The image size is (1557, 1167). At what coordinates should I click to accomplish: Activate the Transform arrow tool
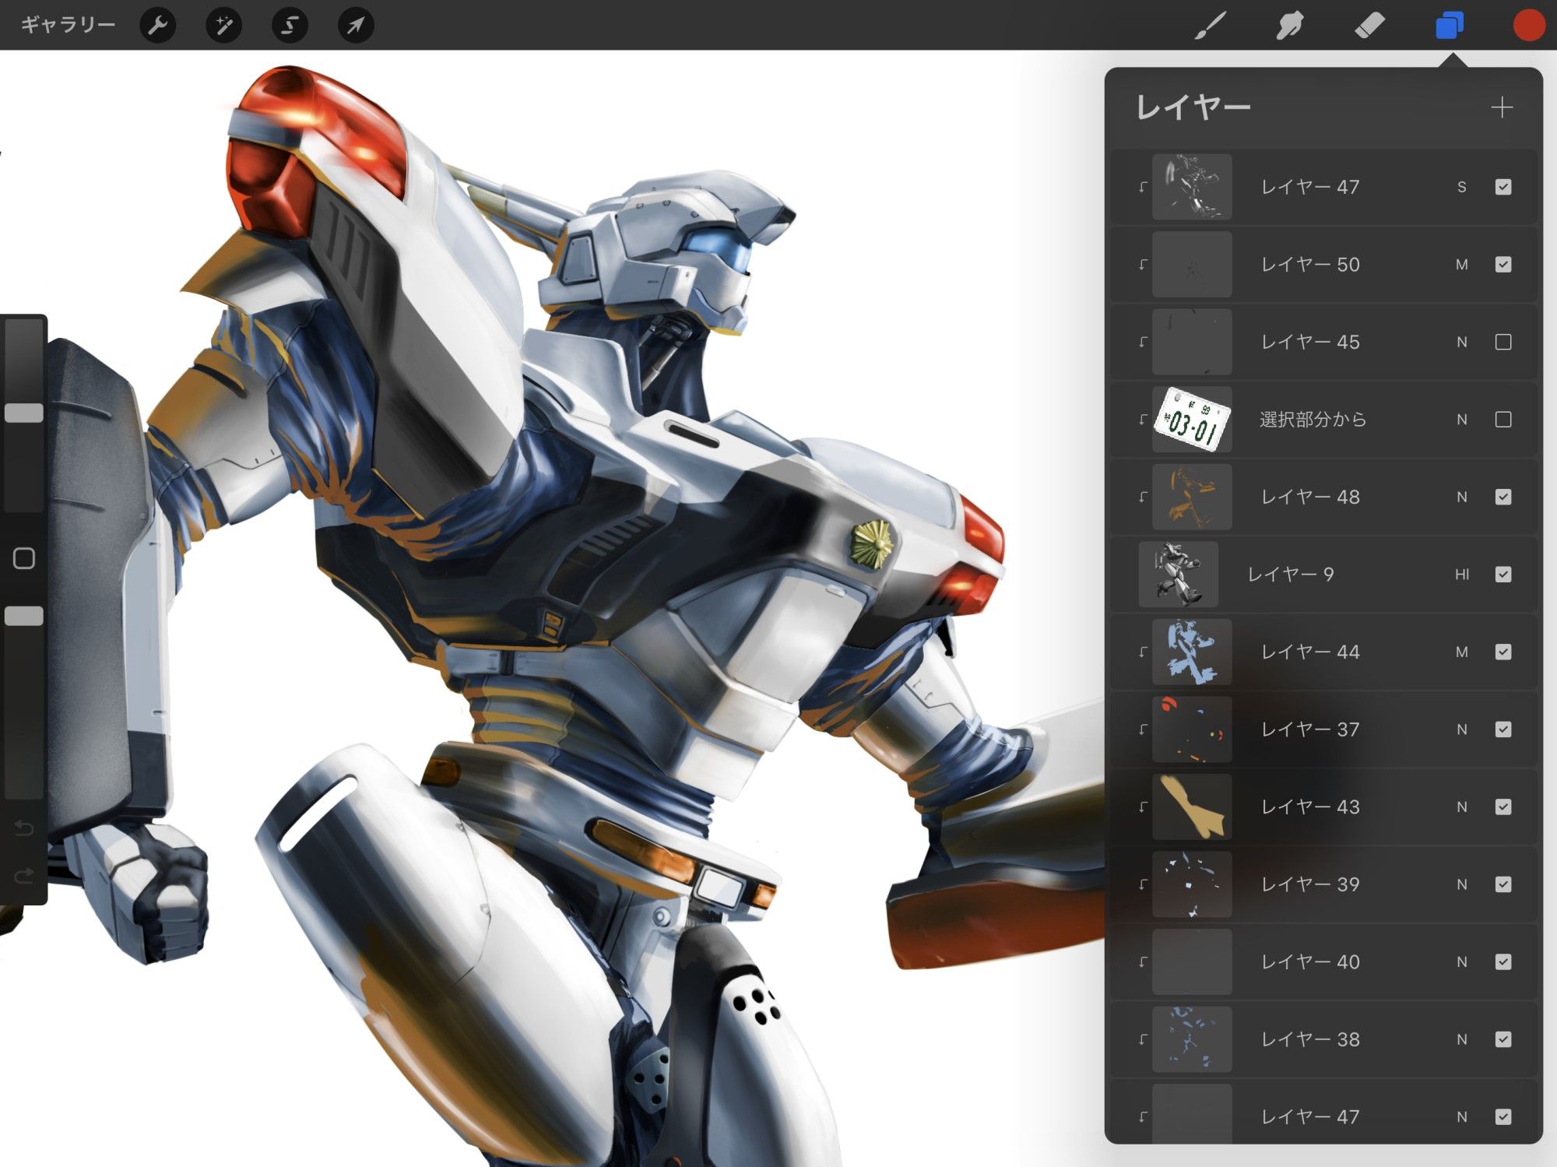[356, 26]
